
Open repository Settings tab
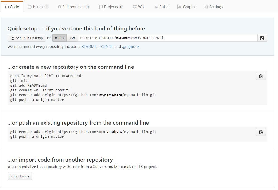(x=213, y=7)
